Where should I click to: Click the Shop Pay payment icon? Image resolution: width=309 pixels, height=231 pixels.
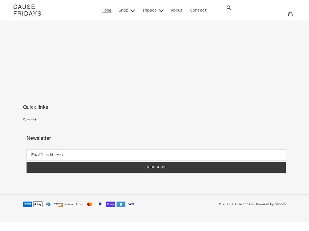point(110,204)
